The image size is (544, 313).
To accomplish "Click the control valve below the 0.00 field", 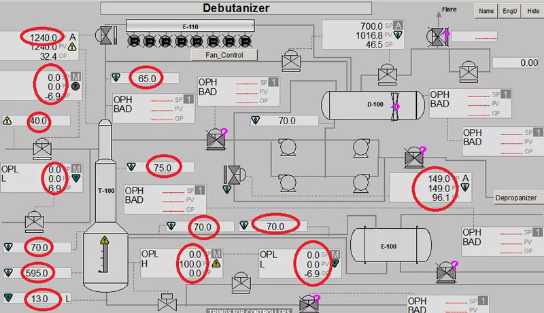I will 469,72.
